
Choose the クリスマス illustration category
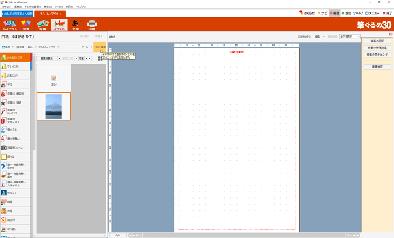(15, 192)
